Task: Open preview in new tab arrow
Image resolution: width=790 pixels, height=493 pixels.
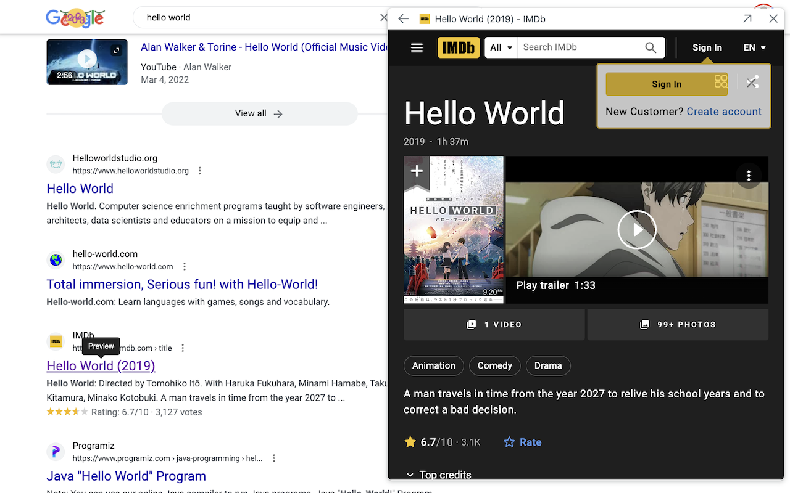Action: (747, 18)
